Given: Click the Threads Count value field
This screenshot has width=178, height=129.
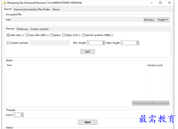Looking at the screenshot, I should (x=17, y=115).
